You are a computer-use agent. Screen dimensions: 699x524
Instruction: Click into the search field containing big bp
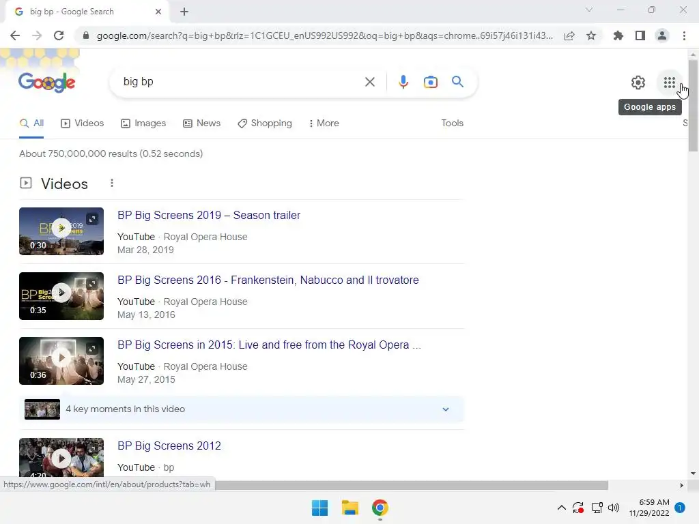(241, 82)
